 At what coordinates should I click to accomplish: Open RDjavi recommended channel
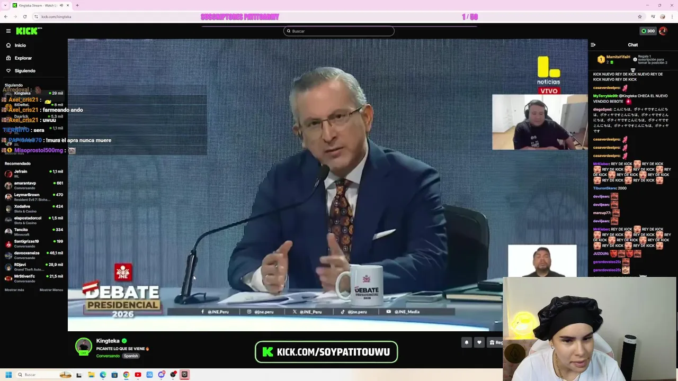[34, 267]
